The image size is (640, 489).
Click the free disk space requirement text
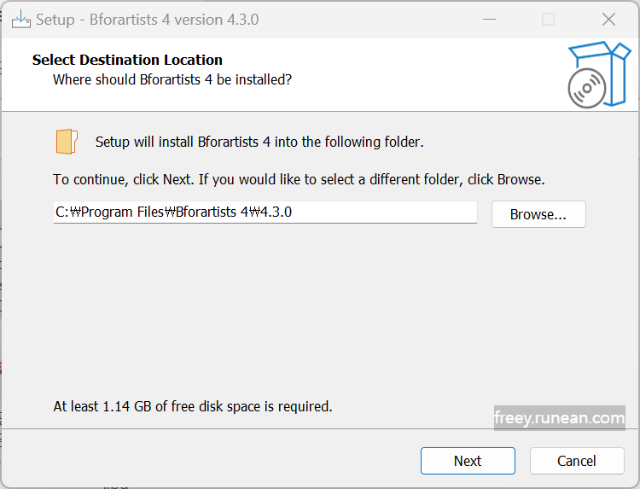(x=193, y=406)
